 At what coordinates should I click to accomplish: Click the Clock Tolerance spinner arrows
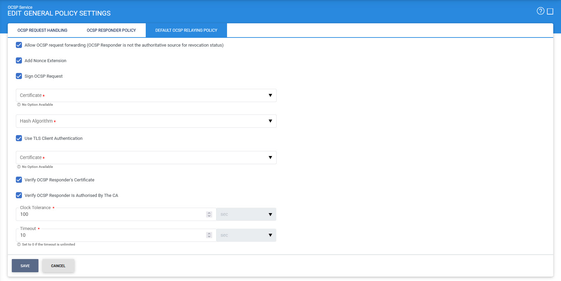[209, 214]
